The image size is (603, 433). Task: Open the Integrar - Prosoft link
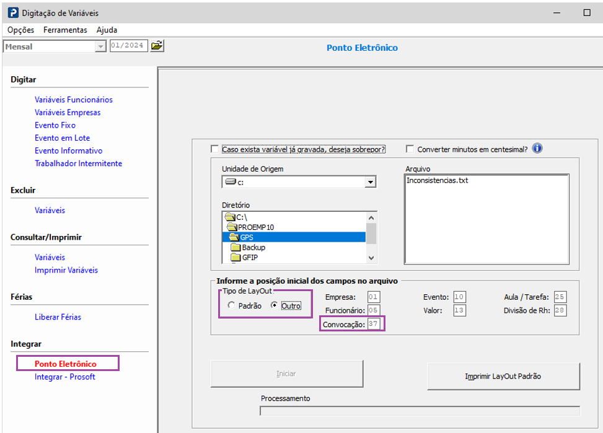click(64, 377)
